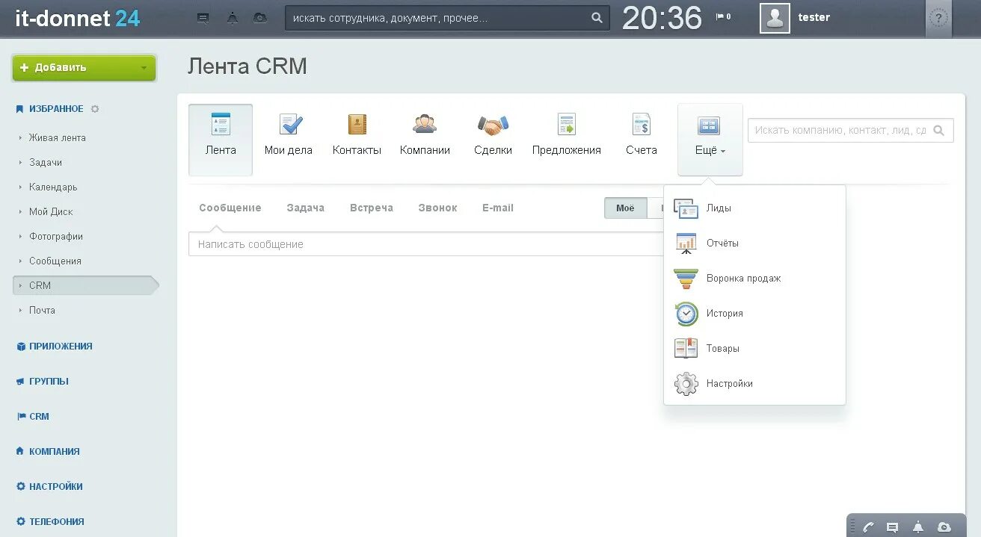
Task: Open Предложения document icon
Action: (x=567, y=124)
